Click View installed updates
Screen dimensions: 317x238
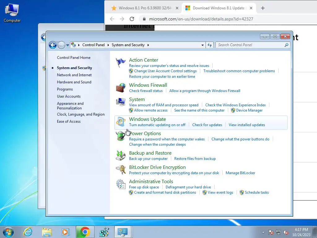[x=247, y=125]
